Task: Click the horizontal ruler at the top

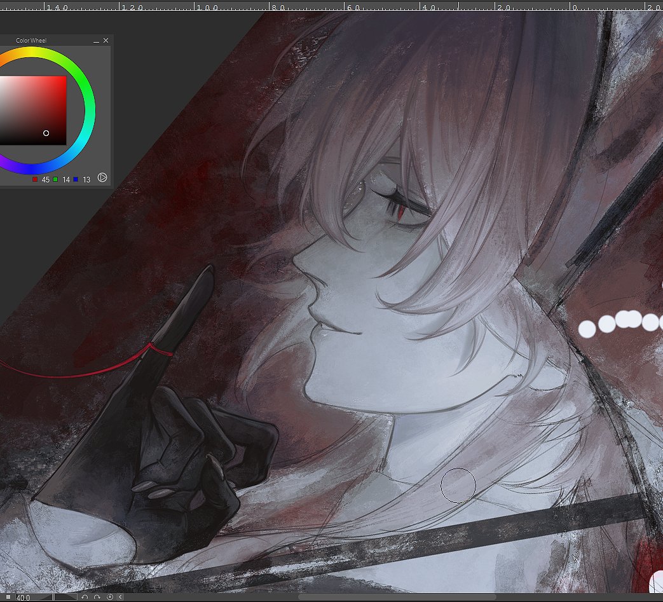Action: point(332,6)
